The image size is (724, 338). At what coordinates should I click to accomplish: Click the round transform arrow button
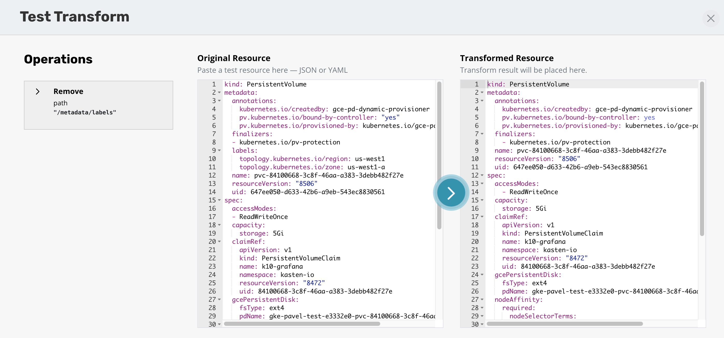(451, 193)
